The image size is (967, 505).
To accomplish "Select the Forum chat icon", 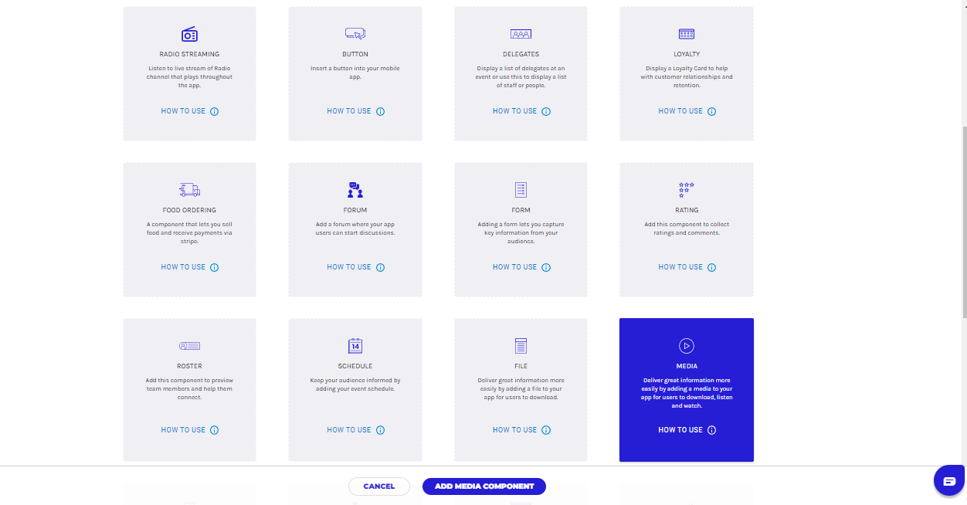I will [x=355, y=190].
